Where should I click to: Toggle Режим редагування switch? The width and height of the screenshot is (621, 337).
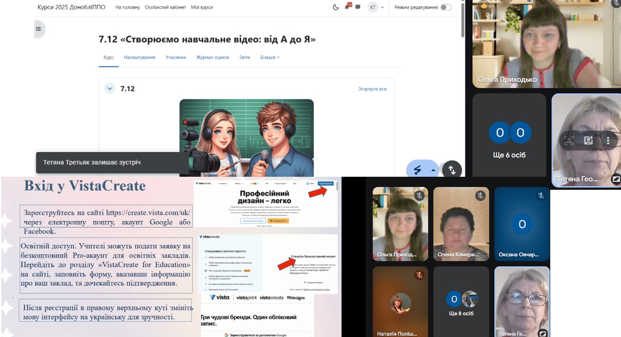(x=446, y=7)
